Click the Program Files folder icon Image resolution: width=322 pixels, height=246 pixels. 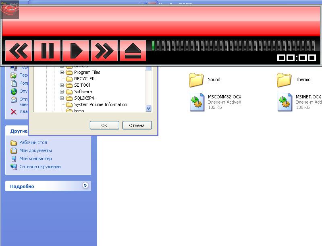click(x=69, y=72)
